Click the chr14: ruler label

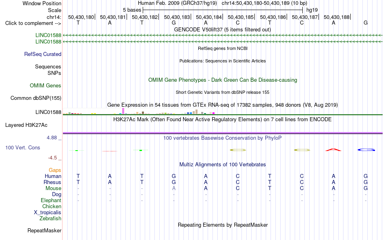coord(54,17)
